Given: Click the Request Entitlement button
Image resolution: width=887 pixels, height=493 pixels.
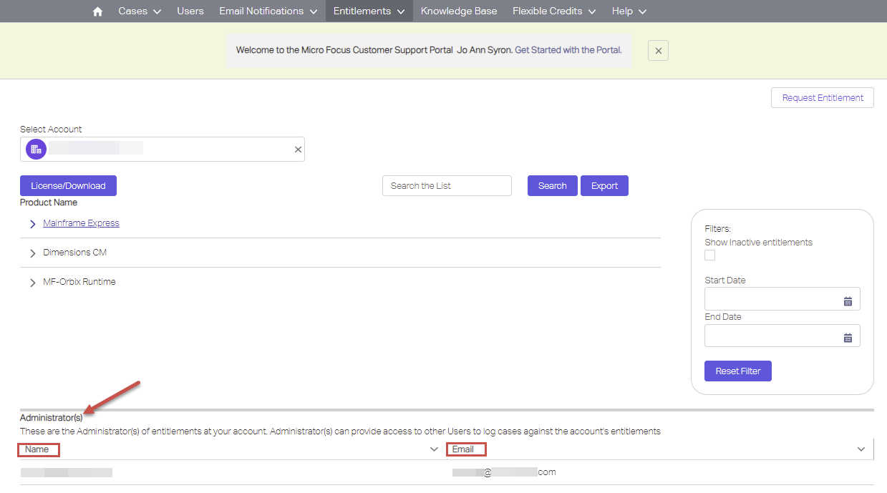Looking at the screenshot, I should 822,98.
